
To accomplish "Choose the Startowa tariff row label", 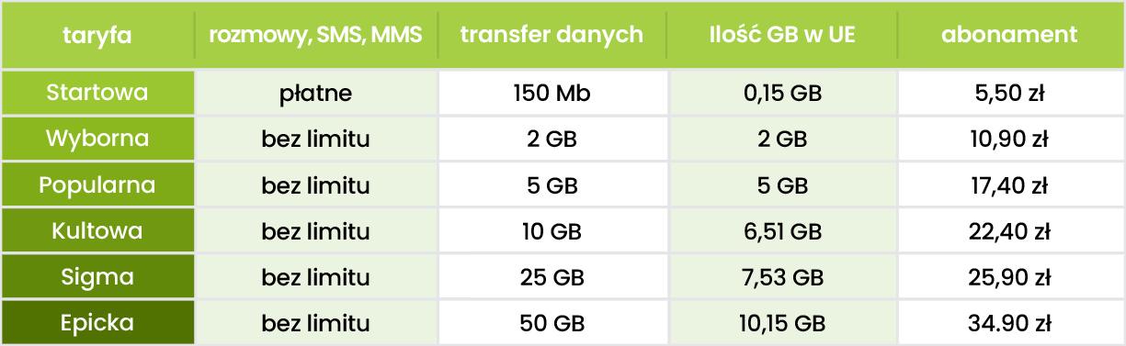I will click(x=97, y=93).
